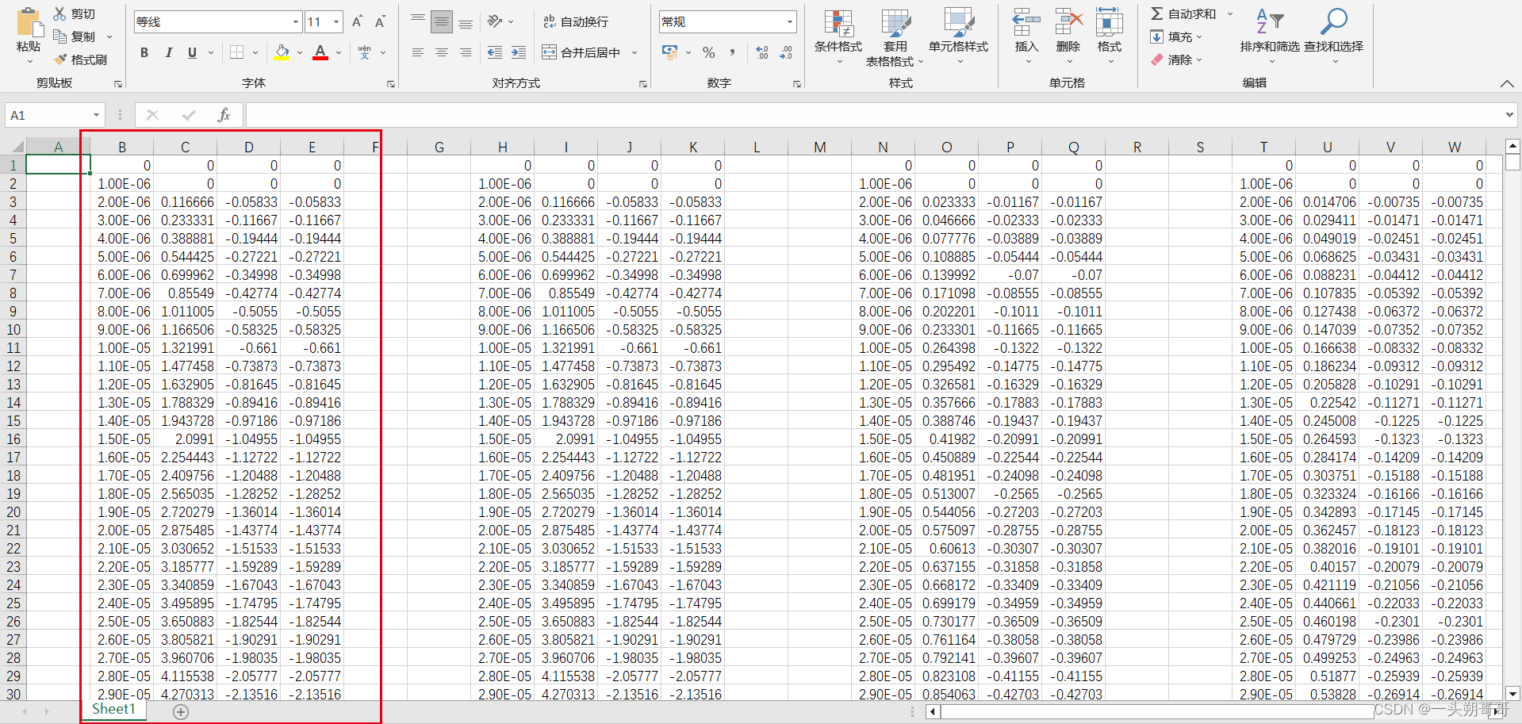Increase decimal places icon
The height and width of the screenshot is (724, 1522).
[762, 52]
